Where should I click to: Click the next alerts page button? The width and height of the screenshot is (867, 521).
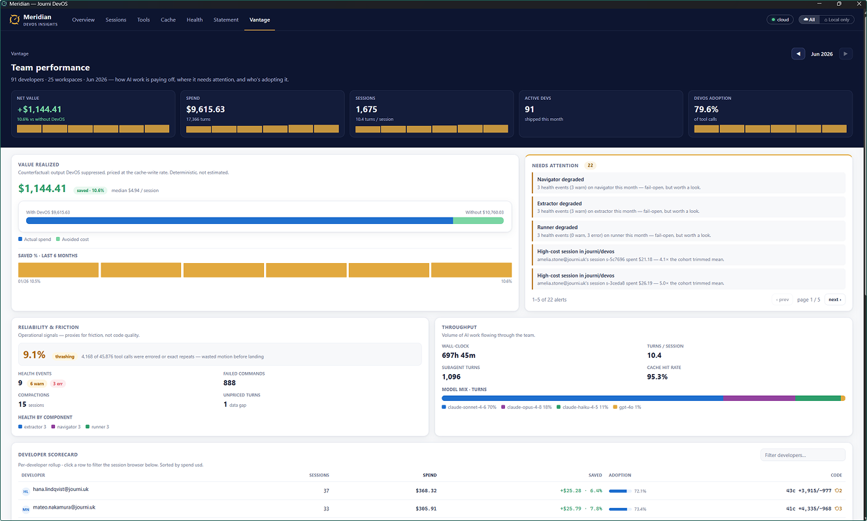click(834, 300)
